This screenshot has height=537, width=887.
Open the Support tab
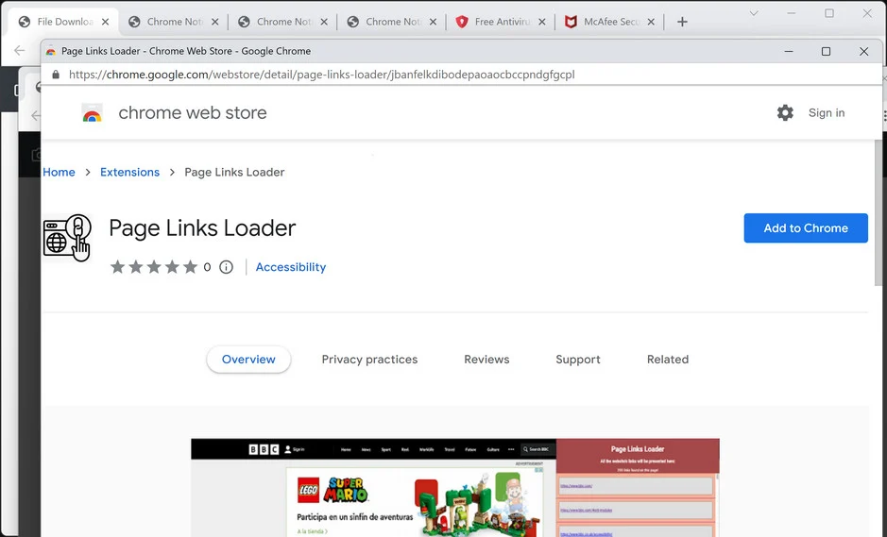(x=577, y=360)
